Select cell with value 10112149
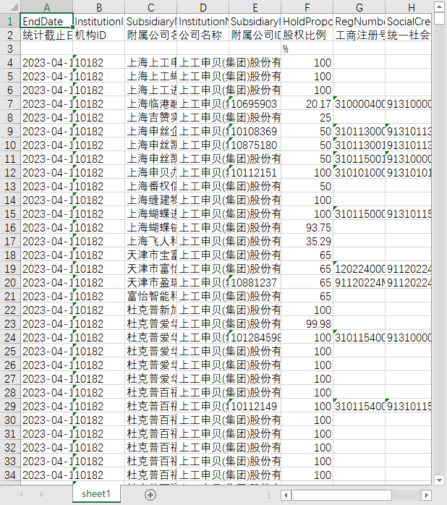The height and width of the screenshot is (505, 447). pos(255,406)
